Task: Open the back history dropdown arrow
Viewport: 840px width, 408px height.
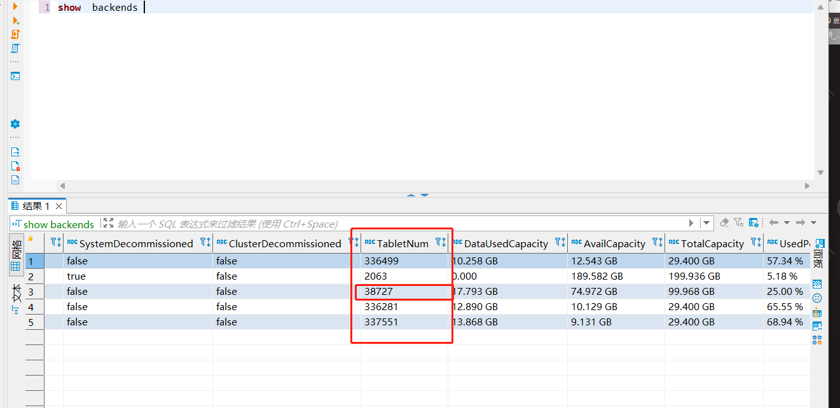Action: pos(787,223)
